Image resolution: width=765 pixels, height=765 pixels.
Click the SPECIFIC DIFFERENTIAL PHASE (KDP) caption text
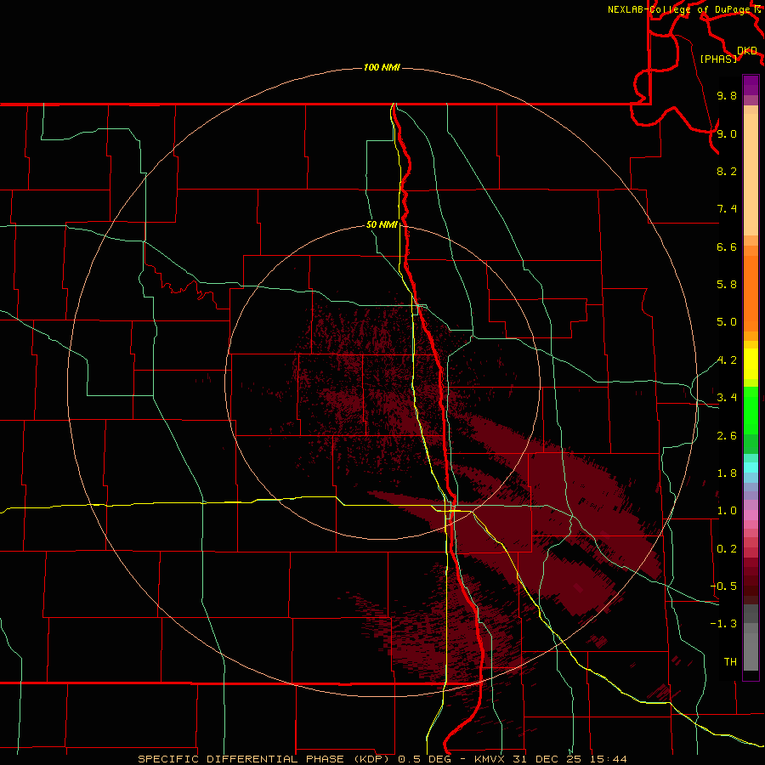tap(263, 759)
